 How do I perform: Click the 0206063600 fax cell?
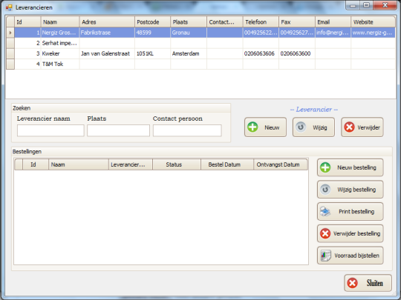tap(297, 53)
